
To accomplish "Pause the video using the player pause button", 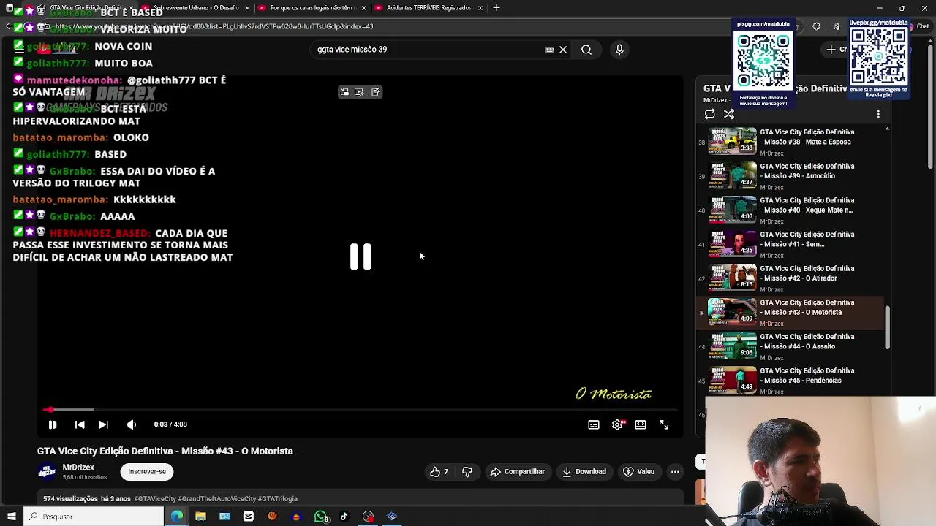I will coord(53,424).
